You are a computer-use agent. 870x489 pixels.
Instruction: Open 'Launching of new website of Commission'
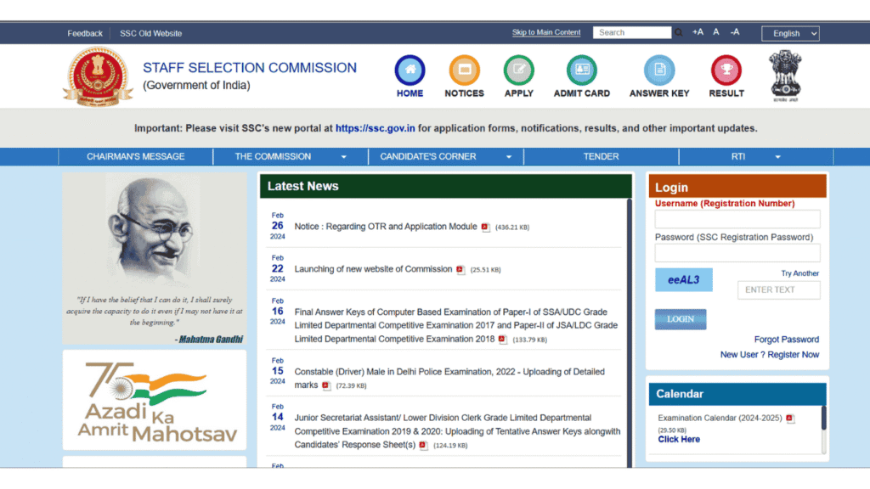click(x=374, y=269)
